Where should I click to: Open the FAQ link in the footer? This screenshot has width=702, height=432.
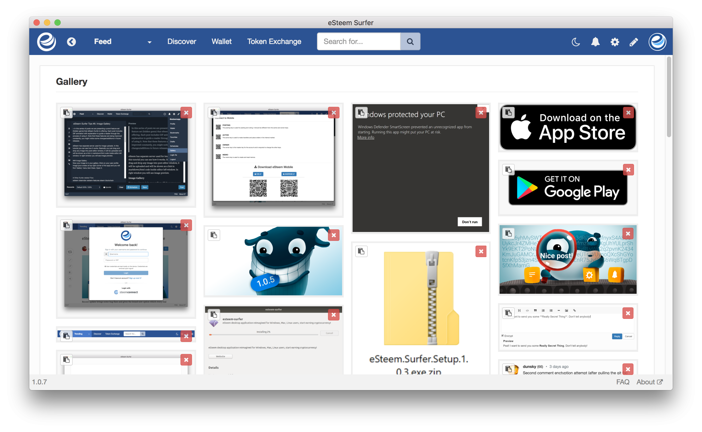(x=623, y=382)
